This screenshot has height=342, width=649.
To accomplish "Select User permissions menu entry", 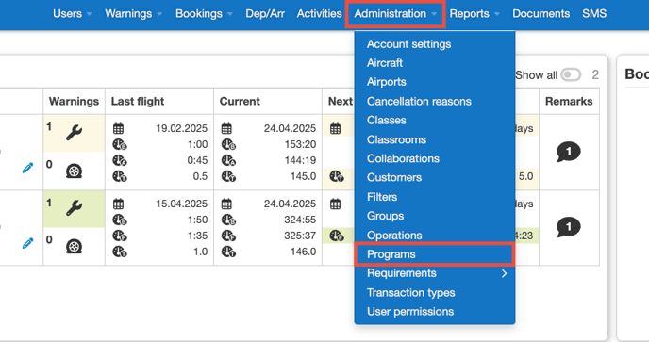I will 410,312.
